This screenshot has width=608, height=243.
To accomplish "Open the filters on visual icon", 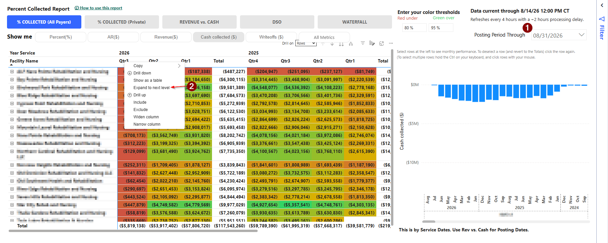I will 363,43.
